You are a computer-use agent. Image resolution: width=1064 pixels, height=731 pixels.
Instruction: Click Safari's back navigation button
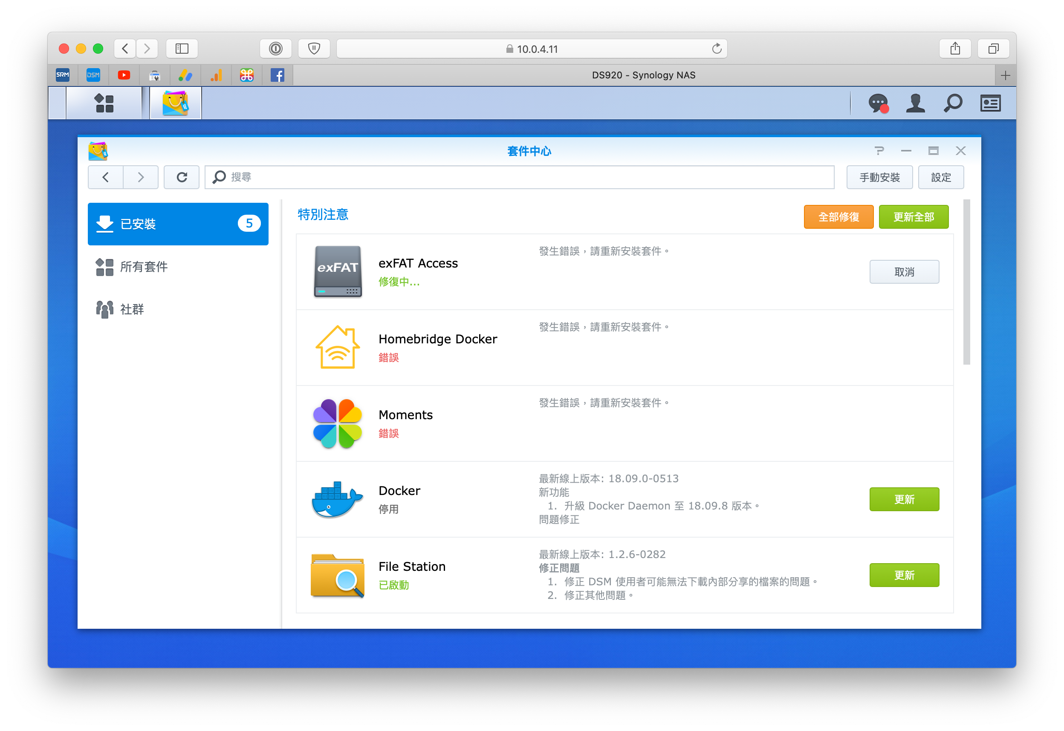124,49
